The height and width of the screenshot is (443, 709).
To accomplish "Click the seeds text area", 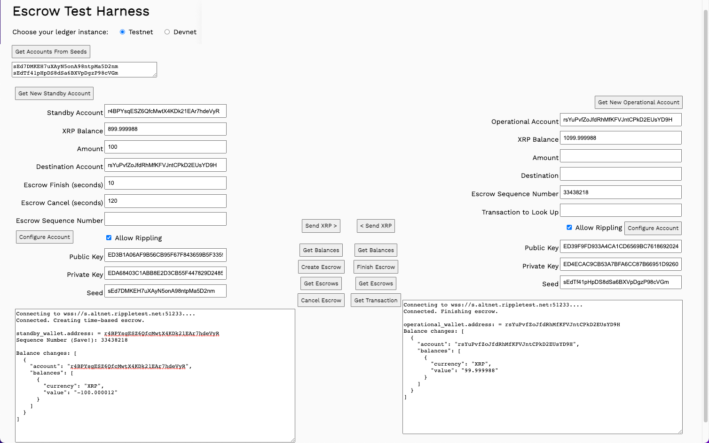I will (84, 69).
